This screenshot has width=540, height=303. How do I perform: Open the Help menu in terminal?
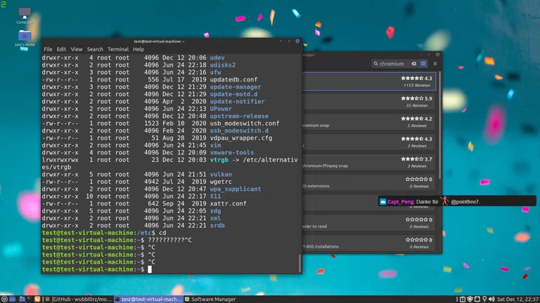[x=139, y=49]
